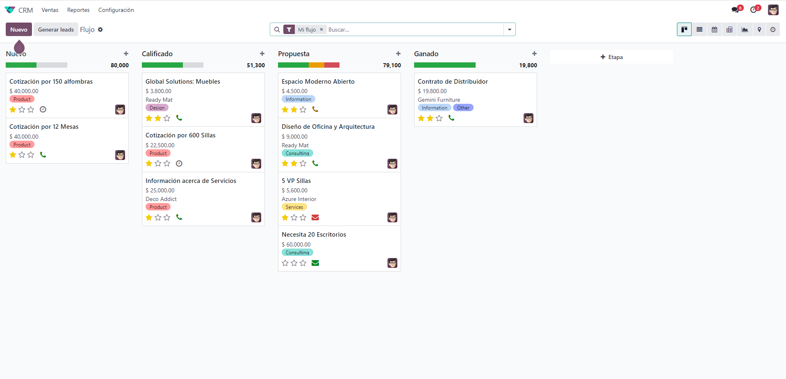Open the activity view
This screenshot has height=379, width=786.
773,30
